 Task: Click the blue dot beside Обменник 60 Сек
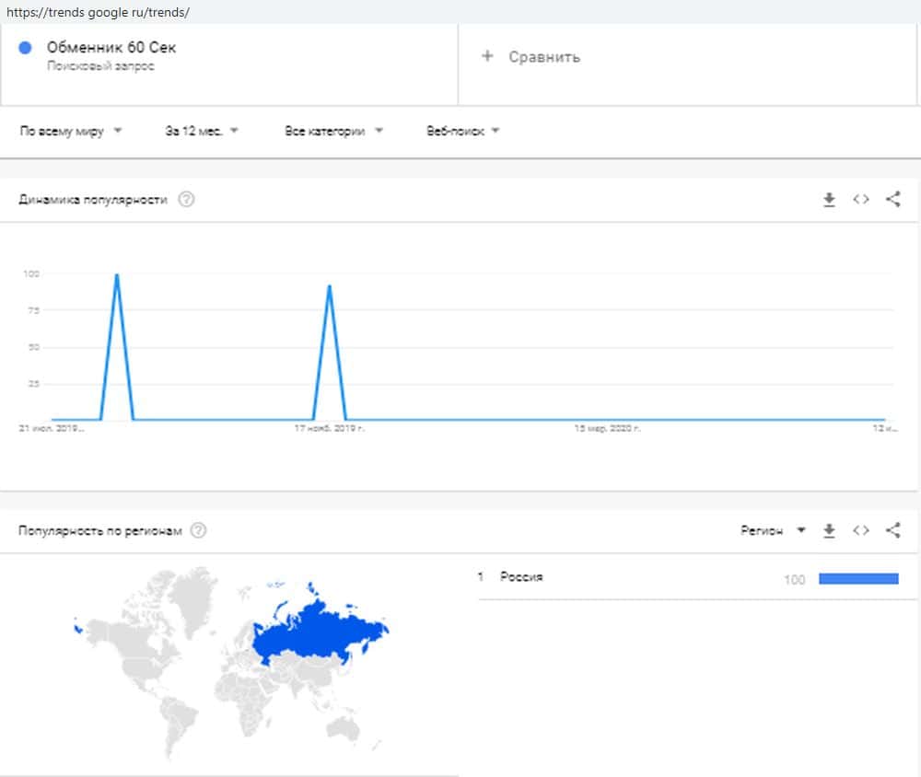[26, 48]
